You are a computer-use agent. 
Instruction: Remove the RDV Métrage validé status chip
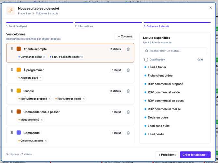[x=84, y=99]
